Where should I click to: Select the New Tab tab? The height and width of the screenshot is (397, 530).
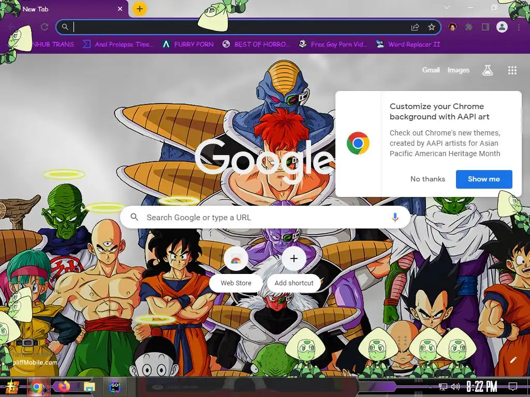(x=64, y=9)
